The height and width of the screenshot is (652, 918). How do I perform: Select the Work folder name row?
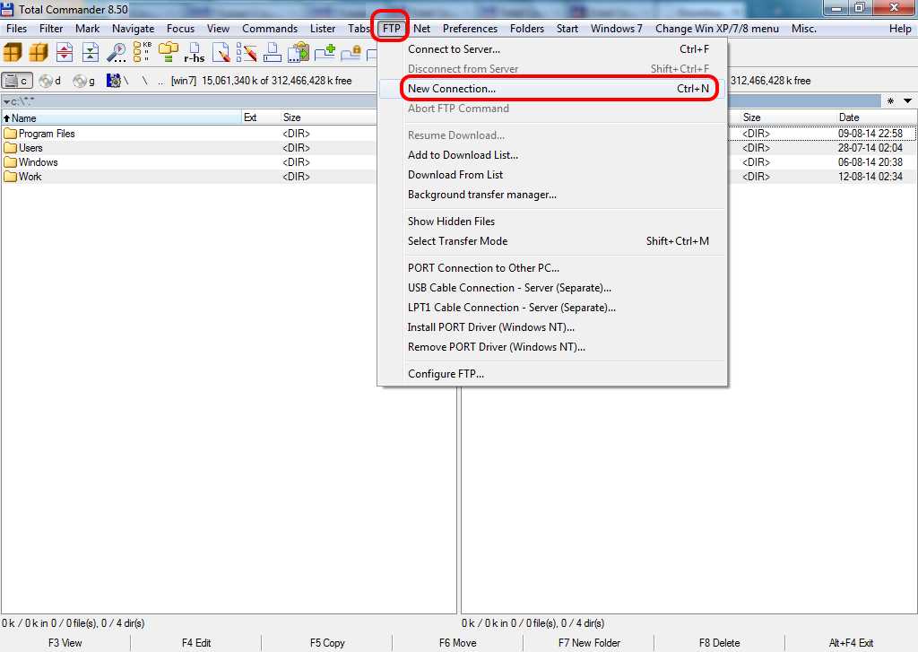point(188,177)
